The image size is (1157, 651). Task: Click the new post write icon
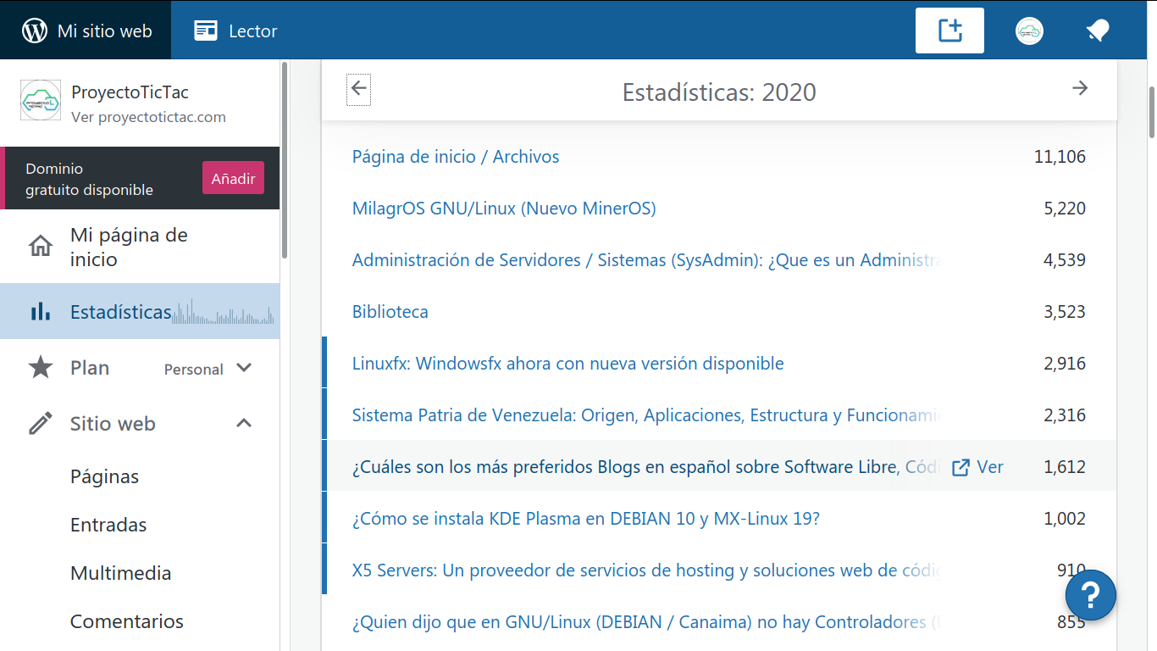(x=949, y=31)
